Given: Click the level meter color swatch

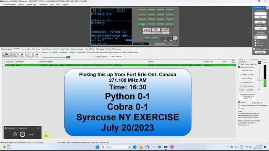Looking at the screenshot, I should 259,62.
